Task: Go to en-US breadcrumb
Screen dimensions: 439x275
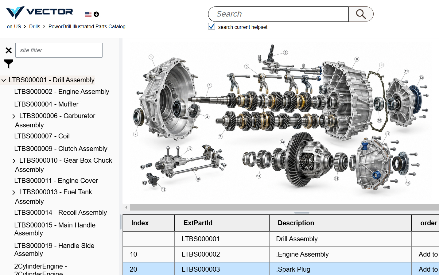Action: 14,26
